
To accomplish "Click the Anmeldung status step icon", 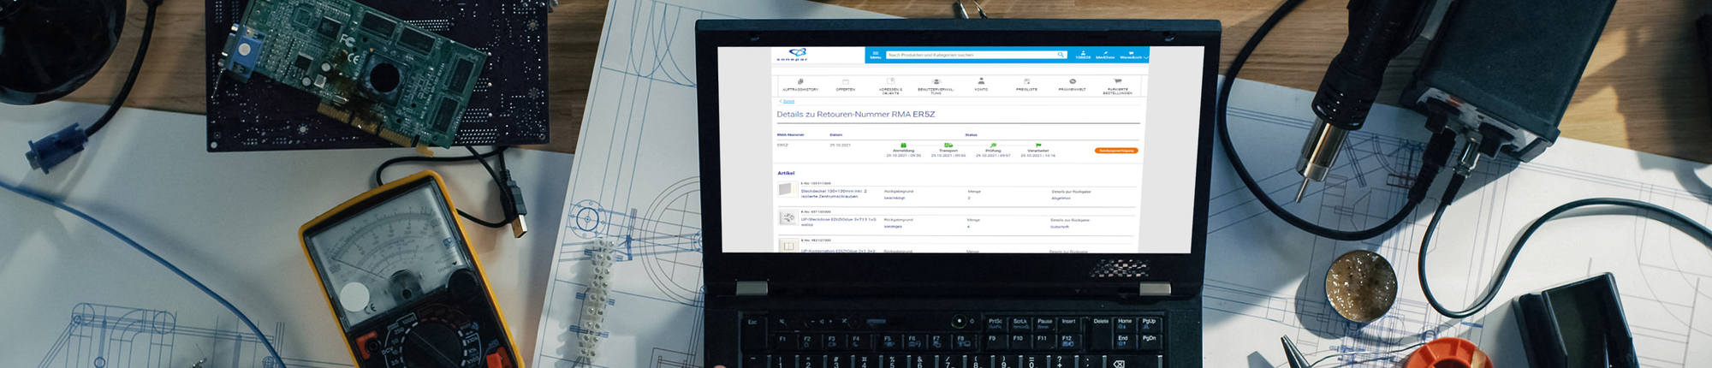I will [x=903, y=145].
